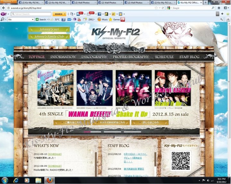Expand dropdown next to Yahoo Mail icon
This screenshot has width=231, height=184.
[x=85, y=14]
